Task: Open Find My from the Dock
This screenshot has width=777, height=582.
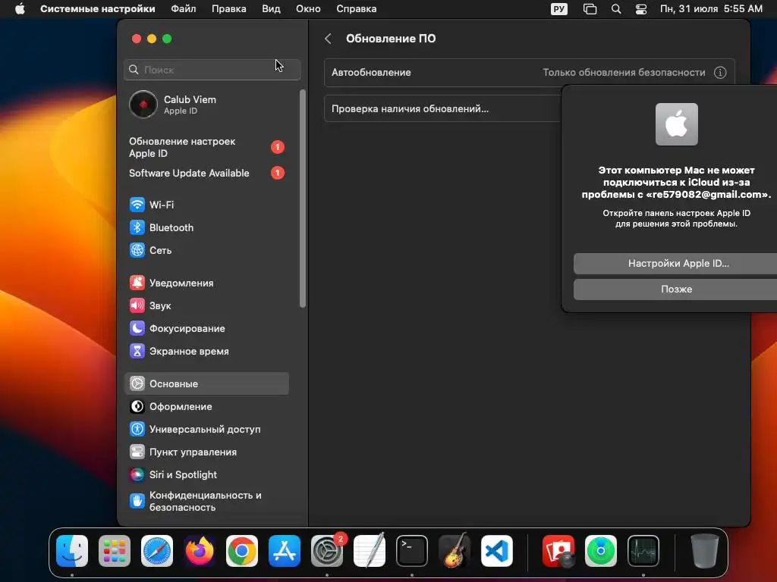Action: (x=601, y=551)
